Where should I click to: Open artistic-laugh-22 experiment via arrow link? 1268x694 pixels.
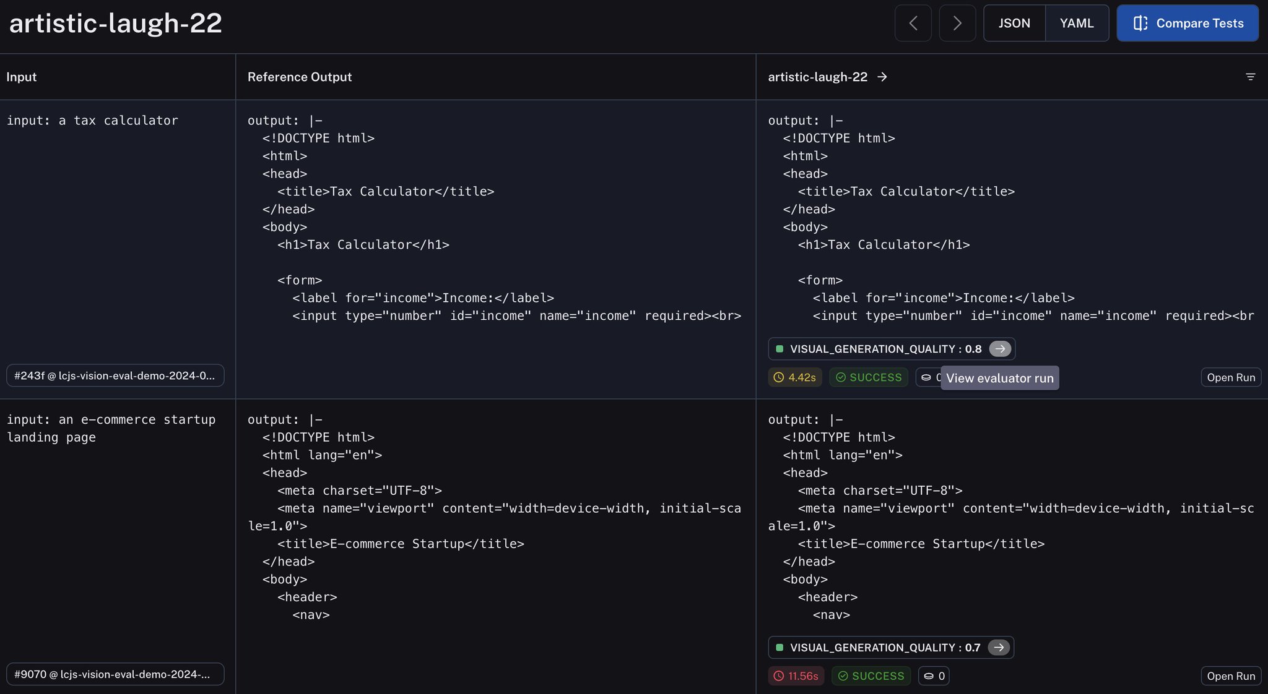[882, 77]
